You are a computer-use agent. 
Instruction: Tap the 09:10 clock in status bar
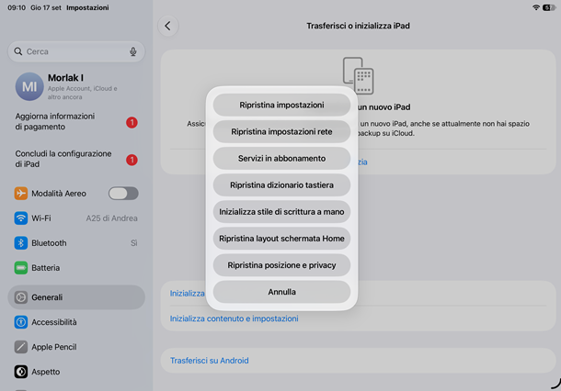17,7
